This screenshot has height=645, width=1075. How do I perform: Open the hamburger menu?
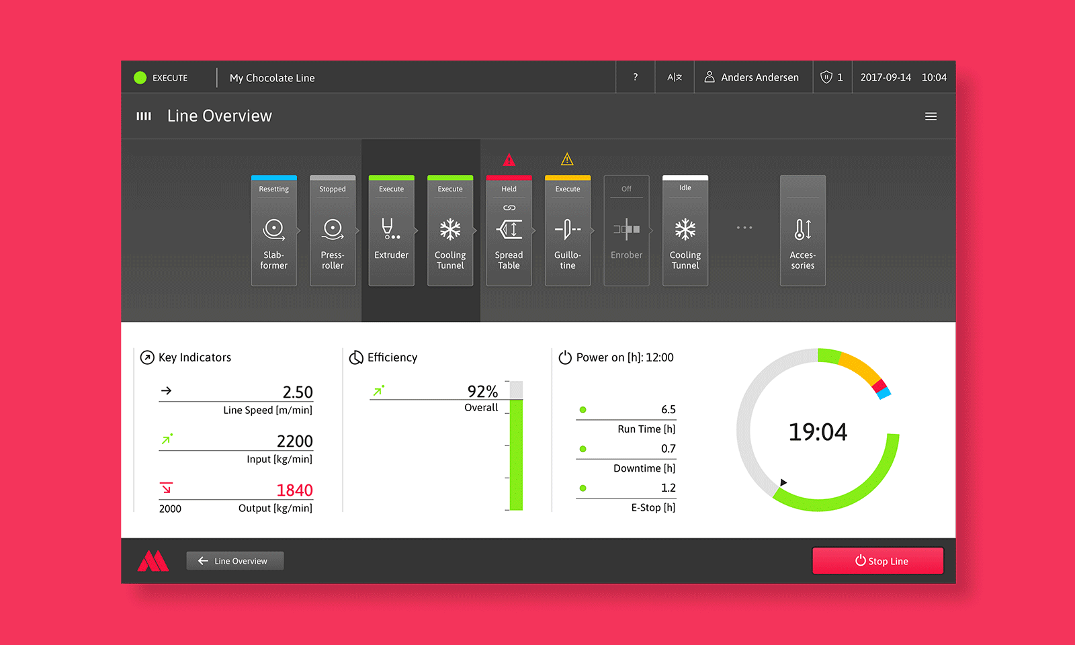931,116
